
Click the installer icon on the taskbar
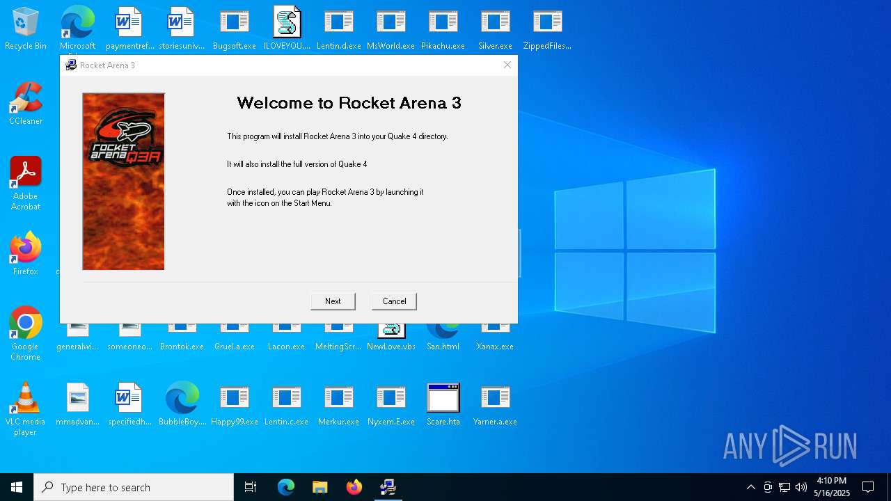pos(388,487)
